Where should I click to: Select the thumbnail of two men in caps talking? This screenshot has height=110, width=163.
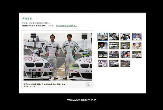(137, 46)
